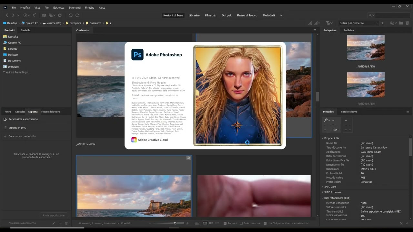Click the Bridge app logo icon
This screenshot has height=232, width=413.
5,7
